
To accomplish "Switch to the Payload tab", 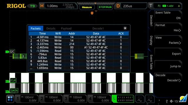I will coord(66,29).
